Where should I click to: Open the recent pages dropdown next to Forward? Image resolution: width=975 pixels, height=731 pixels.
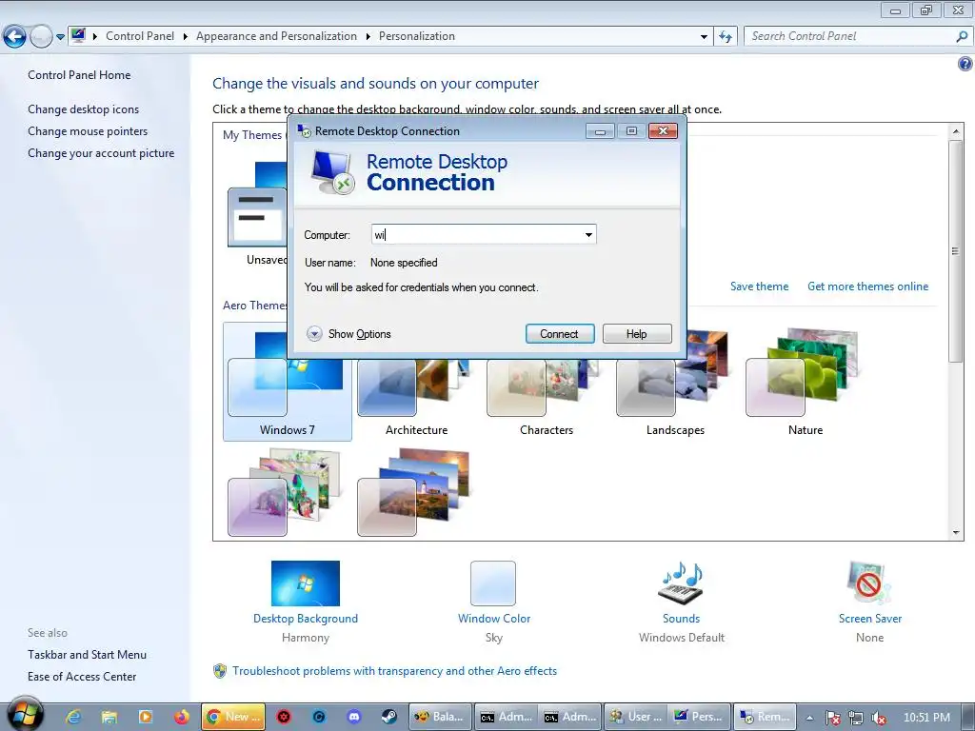tap(60, 37)
